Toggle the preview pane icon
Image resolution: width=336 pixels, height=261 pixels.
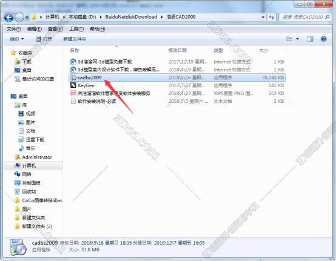tap(310, 39)
